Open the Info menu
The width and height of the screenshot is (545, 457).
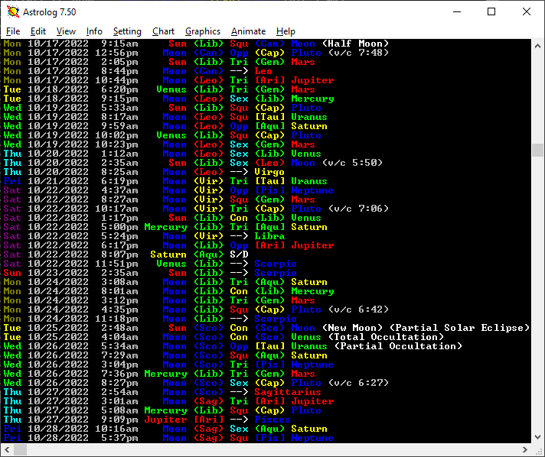(94, 31)
